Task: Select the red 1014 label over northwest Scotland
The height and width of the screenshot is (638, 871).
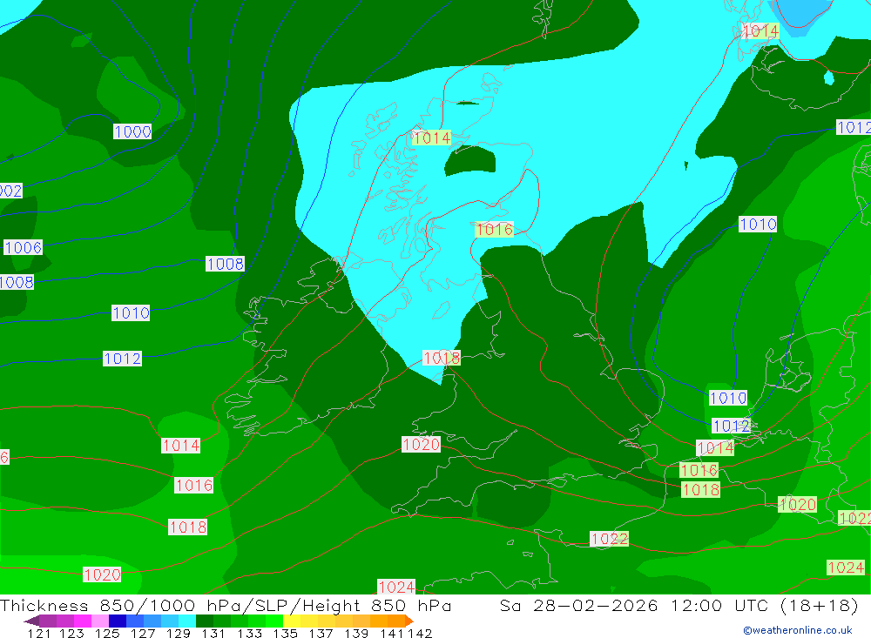Action: tap(432, 138)
